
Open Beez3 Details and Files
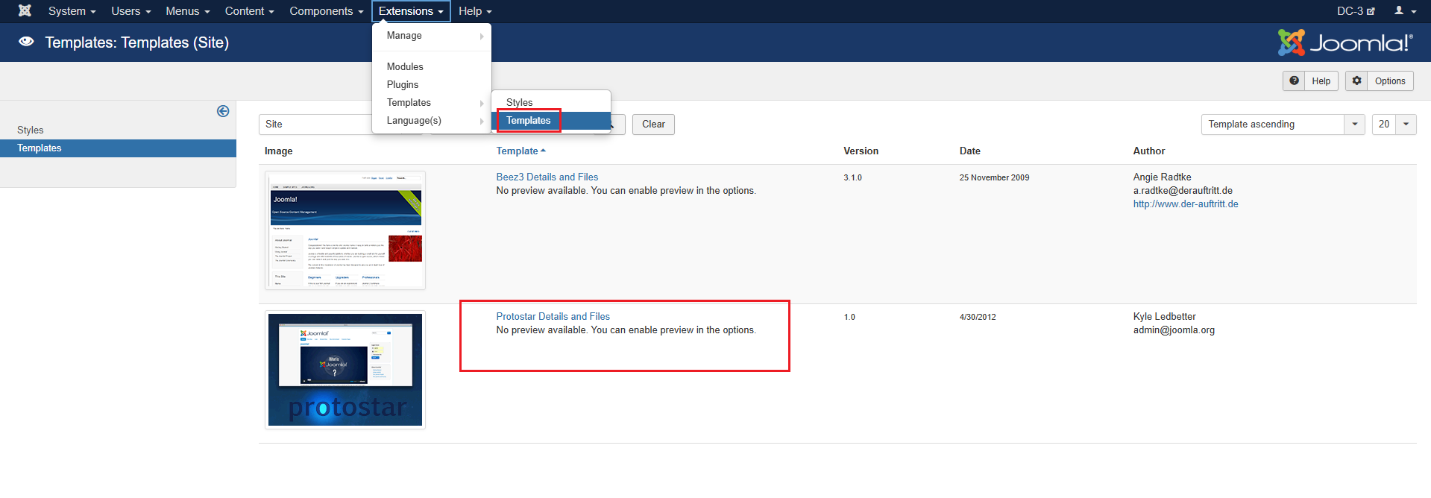547,177
